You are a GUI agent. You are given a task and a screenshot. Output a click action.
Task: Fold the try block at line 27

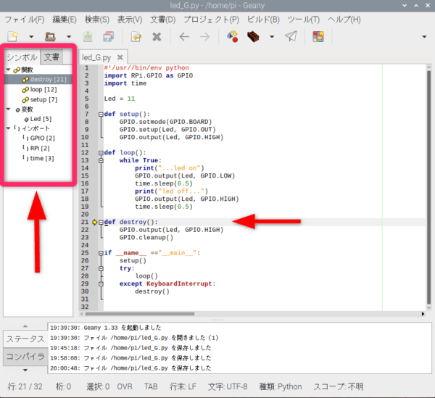pos(101,268)
